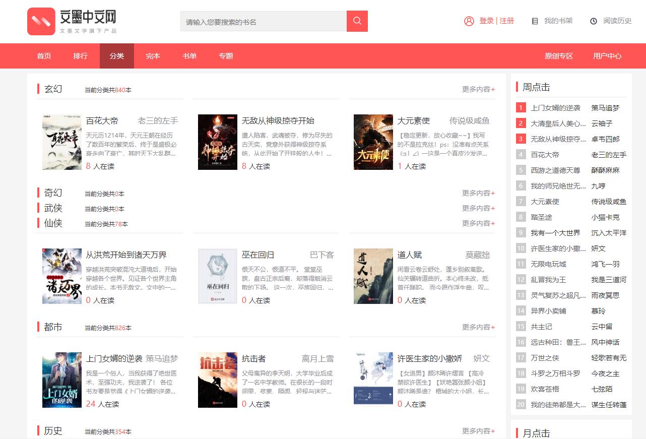Go to 原创专区 in the nav bar
The width and height of the screenshot is (646, 439).
[x=559, y=56]
